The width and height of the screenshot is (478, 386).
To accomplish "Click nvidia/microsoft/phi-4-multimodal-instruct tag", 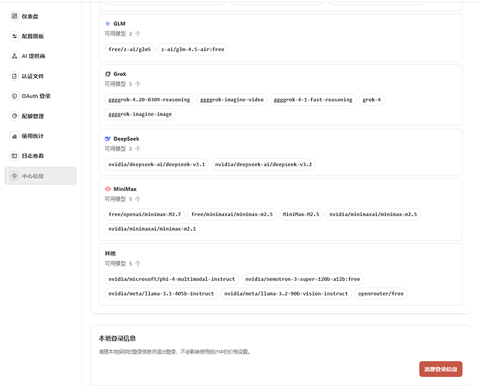I will click(x=171, y=279).
